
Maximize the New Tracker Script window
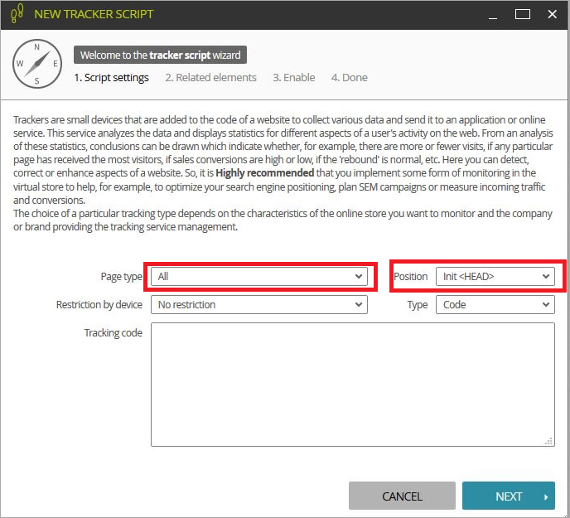522,14
